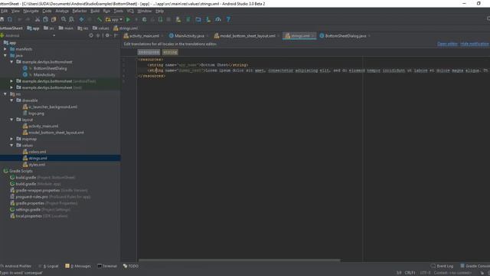Collapse the drawable folder
This screenshot has width=490, height=276.
click(x=11, y=100)
